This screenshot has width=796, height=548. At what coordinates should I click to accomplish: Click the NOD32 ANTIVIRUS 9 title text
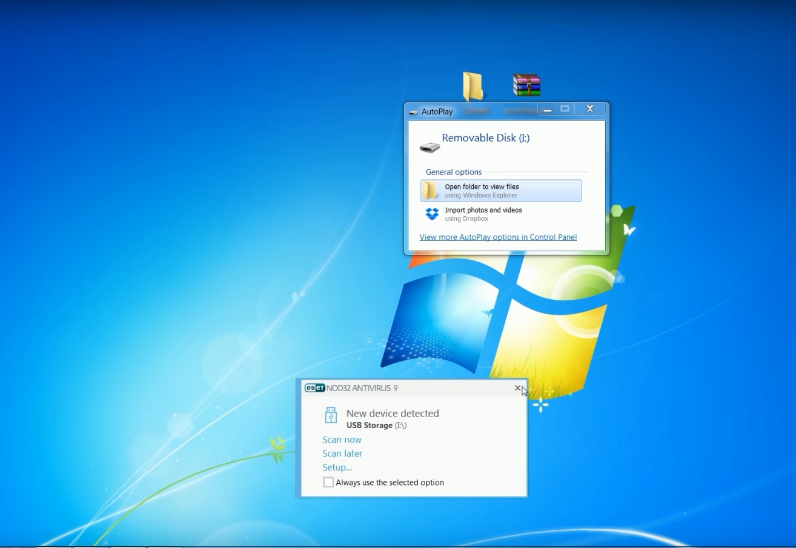point(362,388)
